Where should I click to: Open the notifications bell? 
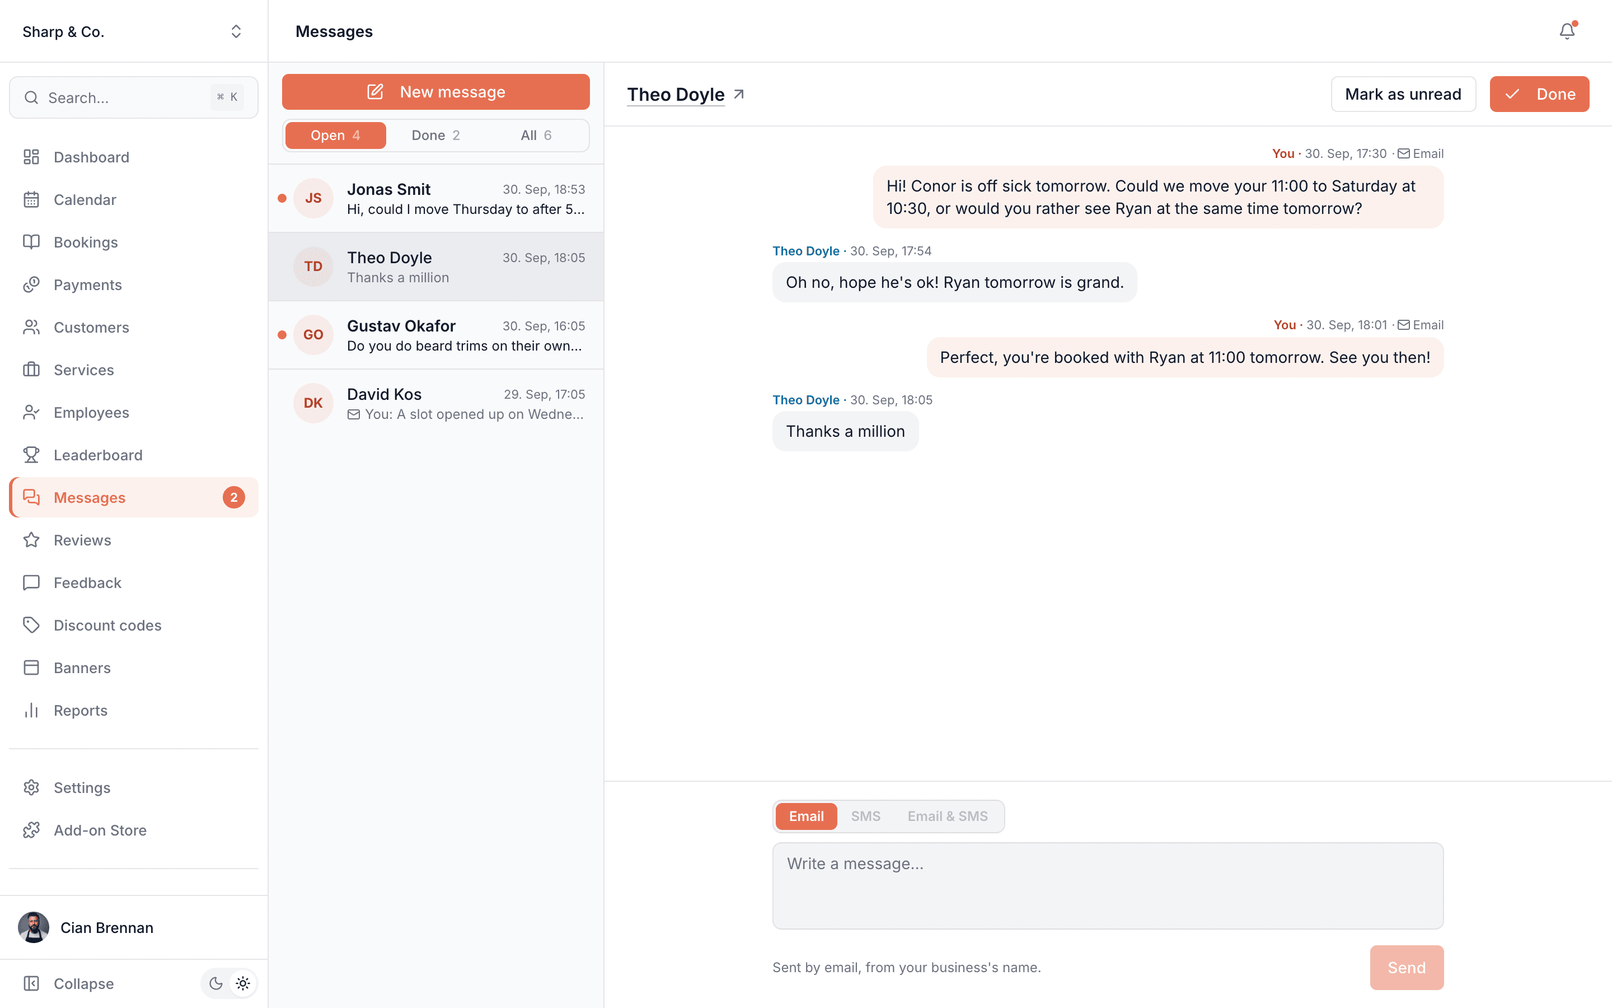coord(1567,31)
